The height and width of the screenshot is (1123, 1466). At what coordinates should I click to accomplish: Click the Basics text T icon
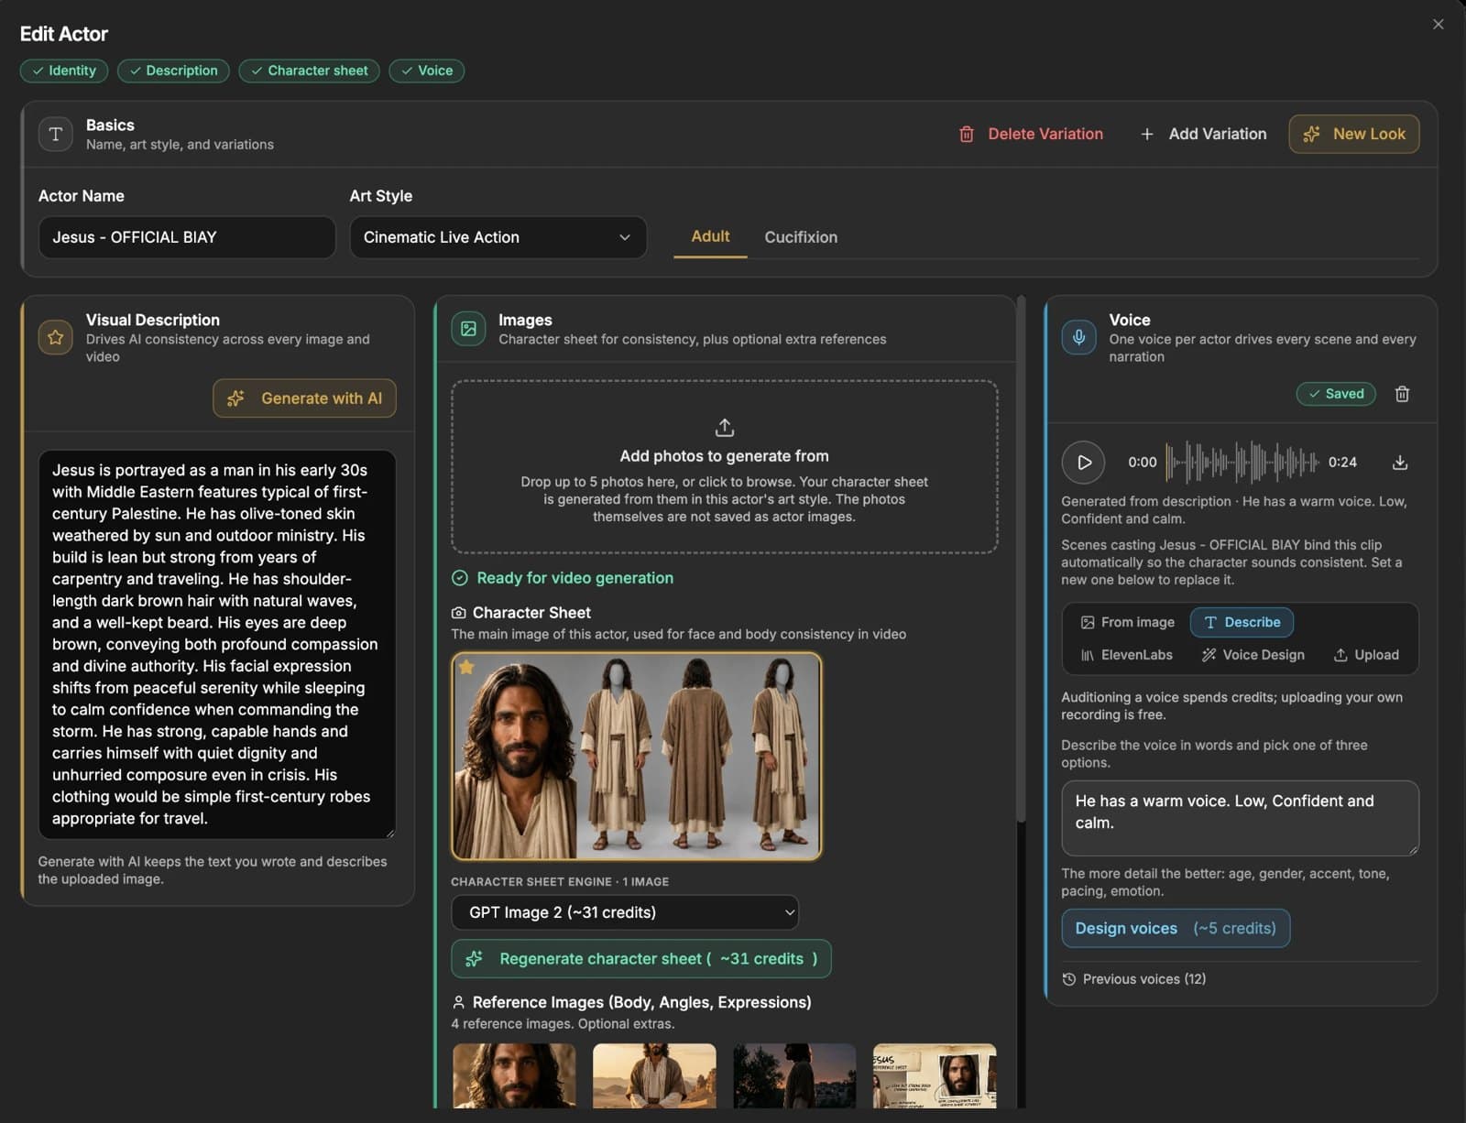pos(56,134)
